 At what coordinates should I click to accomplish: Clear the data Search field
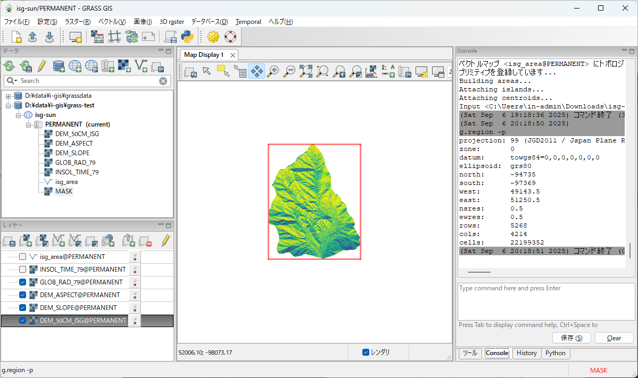click(x=163, y=81)
